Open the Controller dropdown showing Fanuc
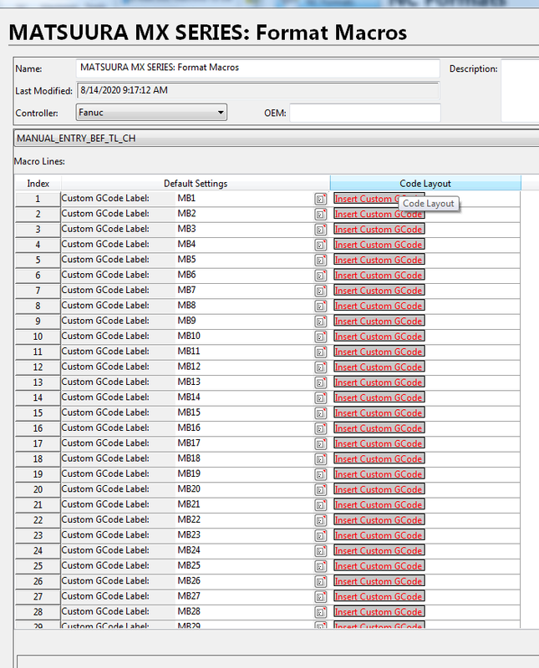 [x=151, y=113]
